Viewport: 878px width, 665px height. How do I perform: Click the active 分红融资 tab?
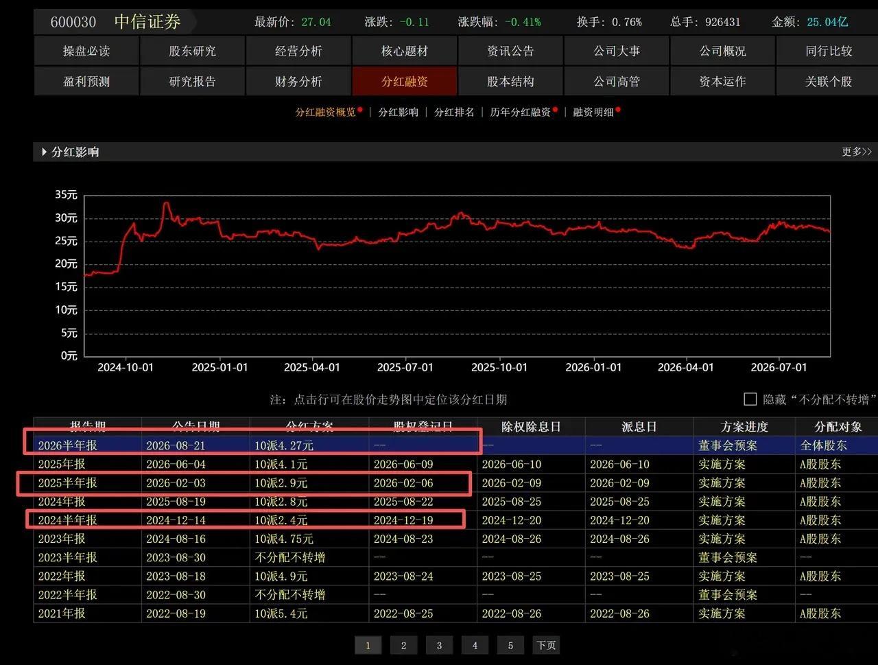[x=405, y=81]
